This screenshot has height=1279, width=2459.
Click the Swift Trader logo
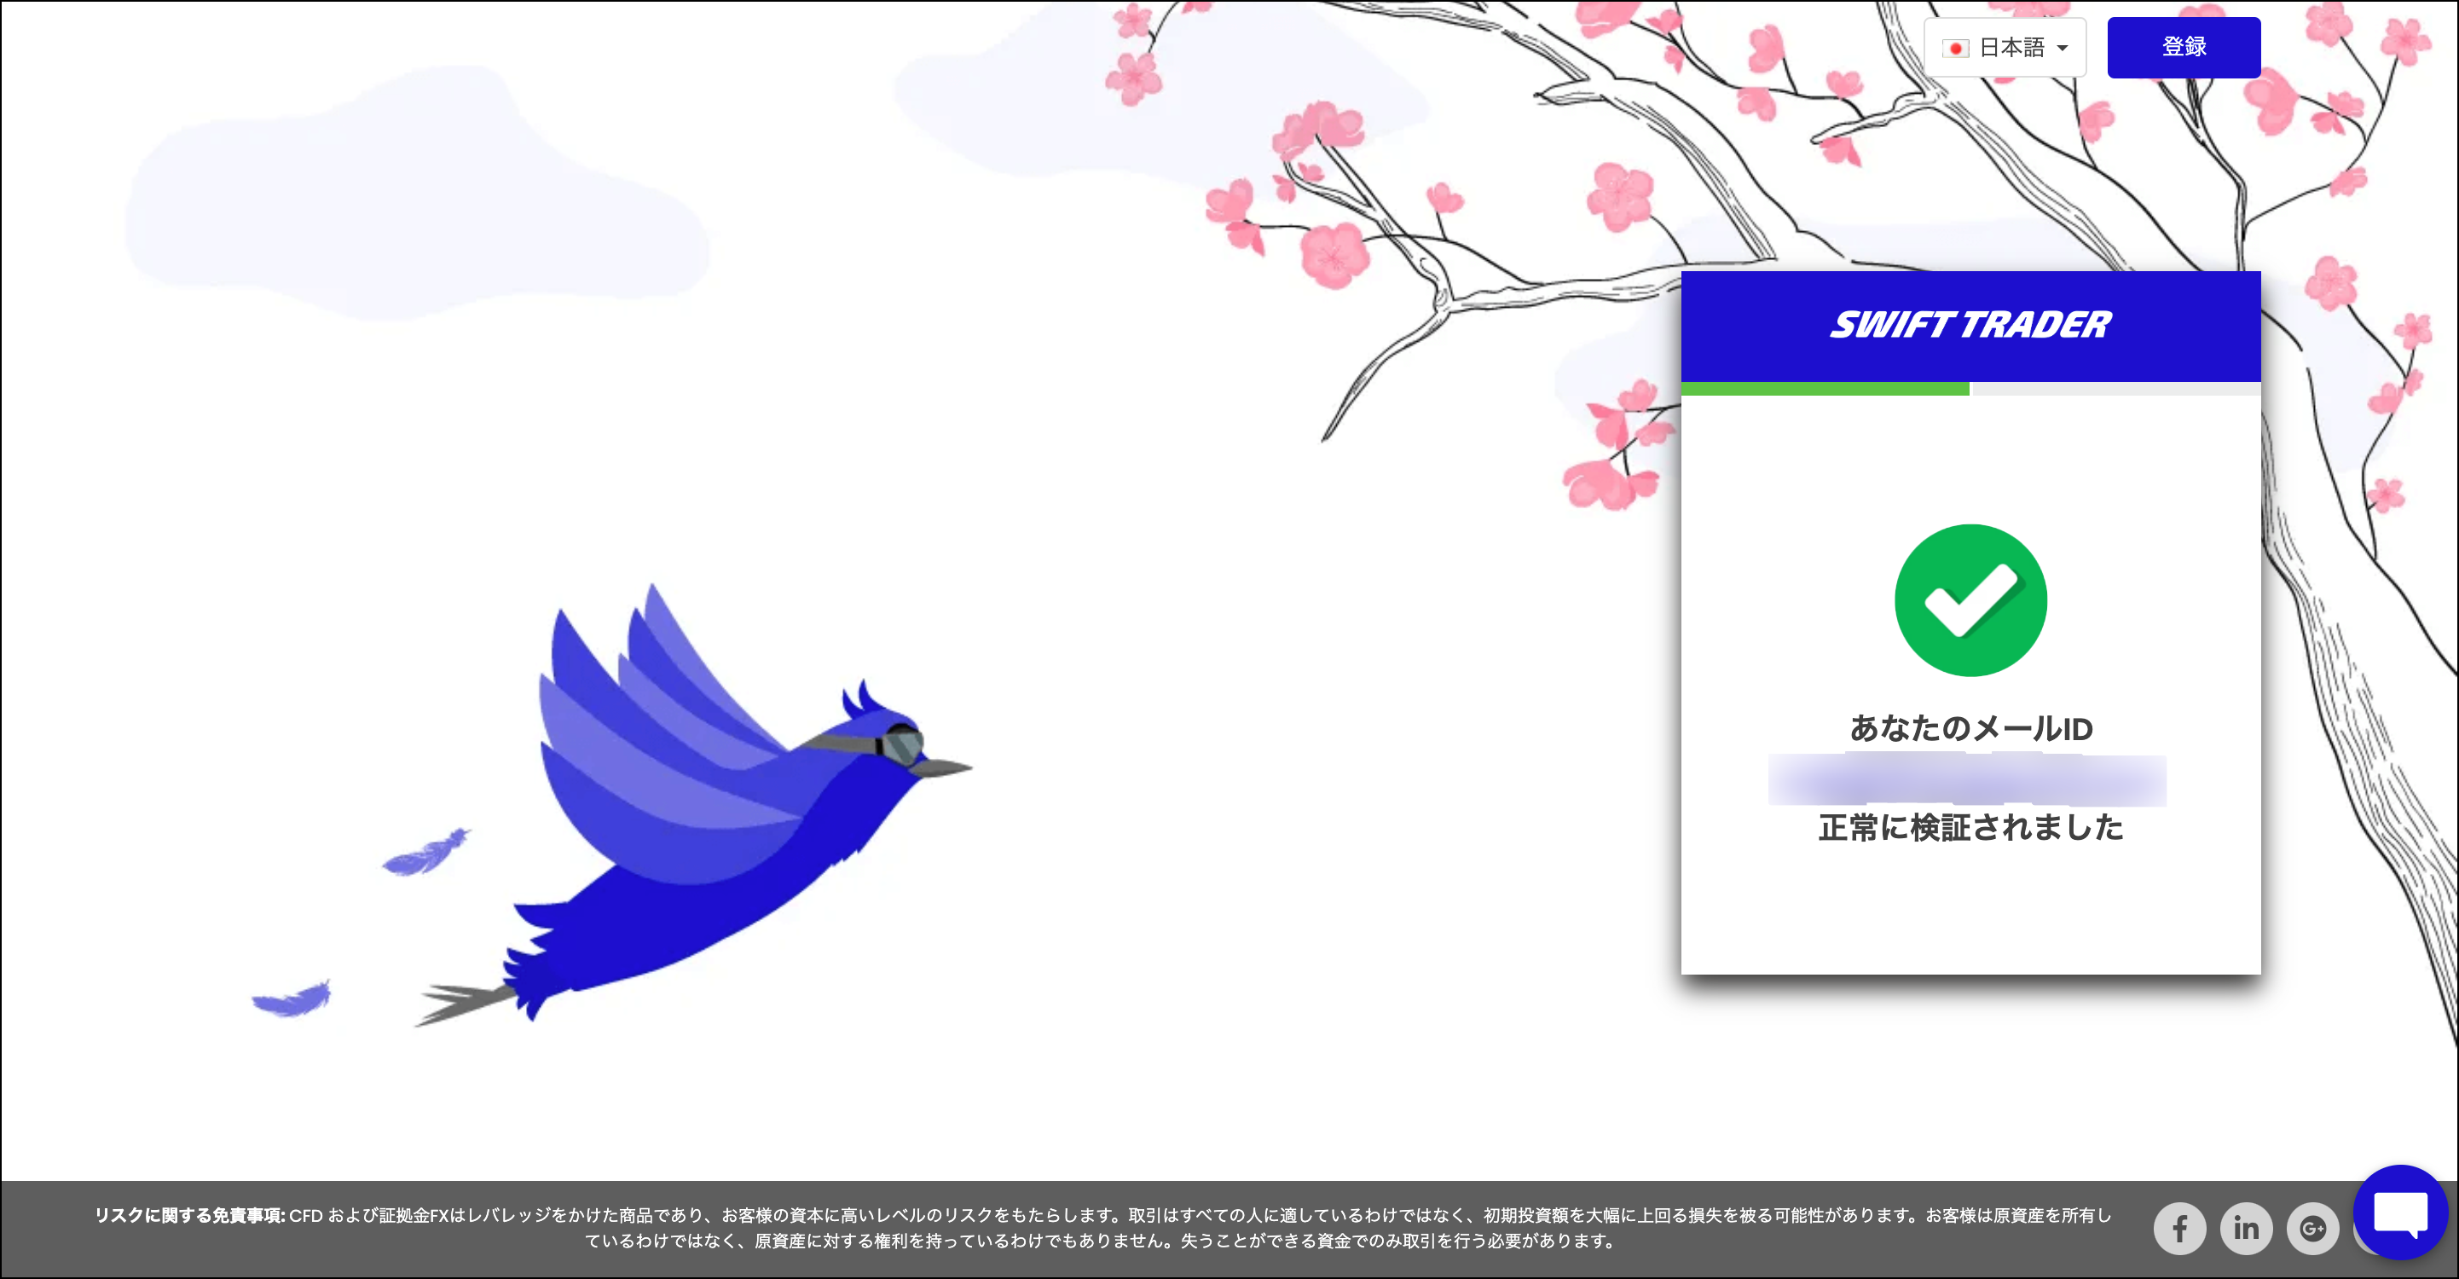[x=1970, y=326]
